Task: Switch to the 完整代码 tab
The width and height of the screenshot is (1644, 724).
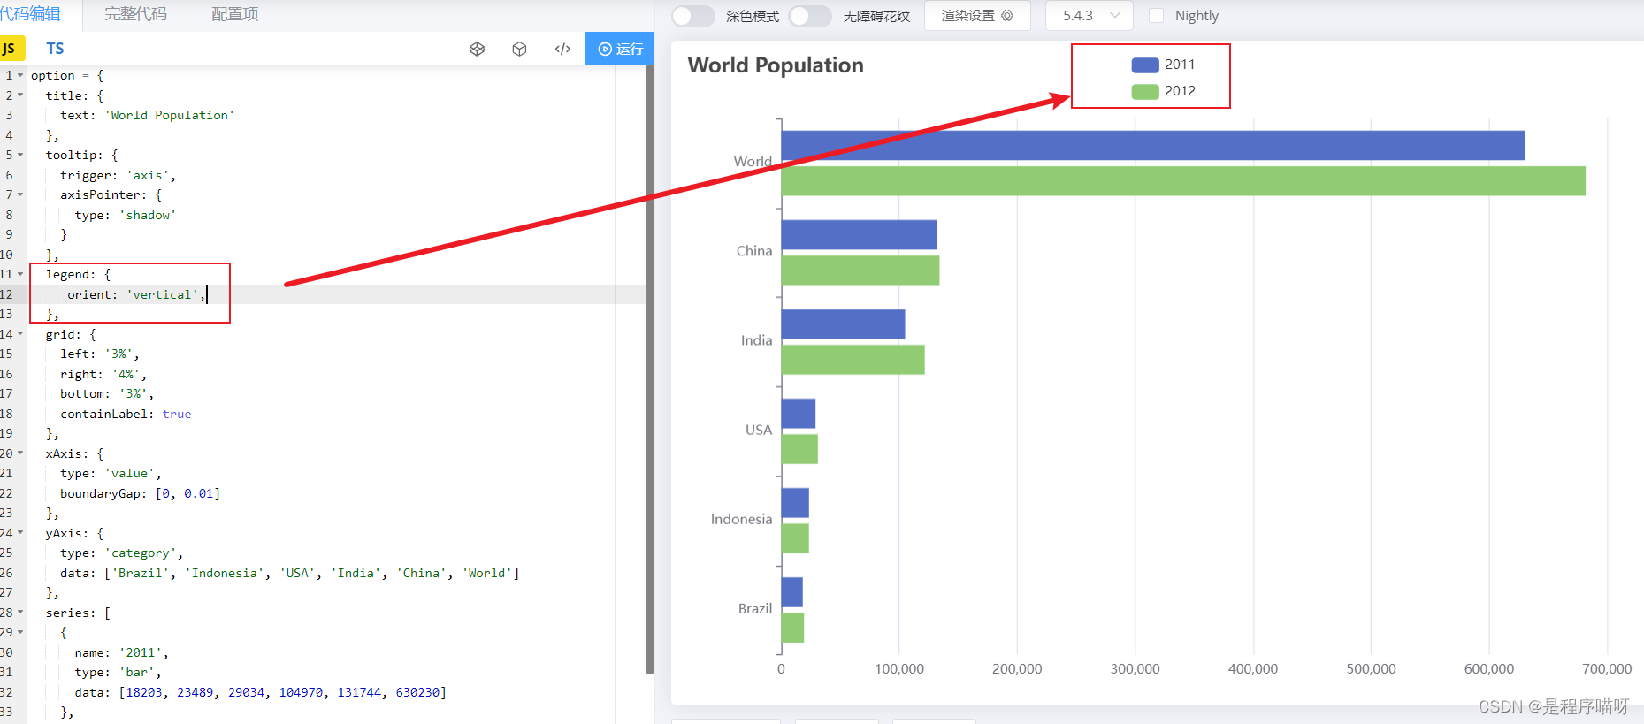Action: pos(135,14)
